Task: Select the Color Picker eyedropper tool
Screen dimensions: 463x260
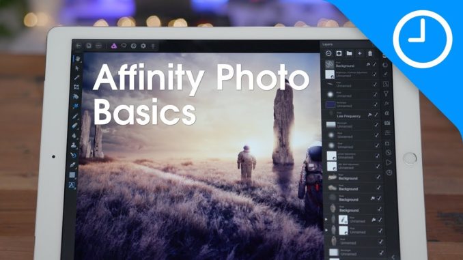Action: [76, 78]
